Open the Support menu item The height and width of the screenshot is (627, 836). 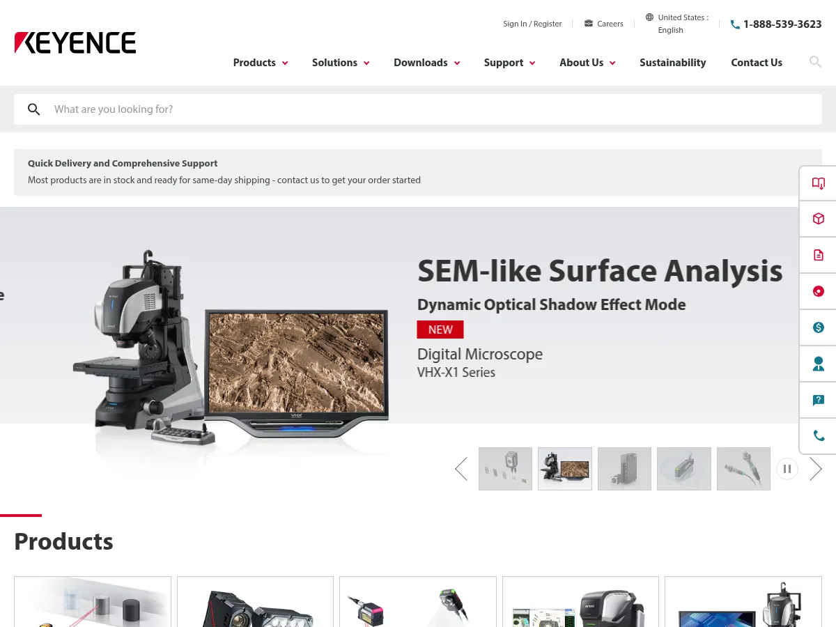click(x=509, y=62)
